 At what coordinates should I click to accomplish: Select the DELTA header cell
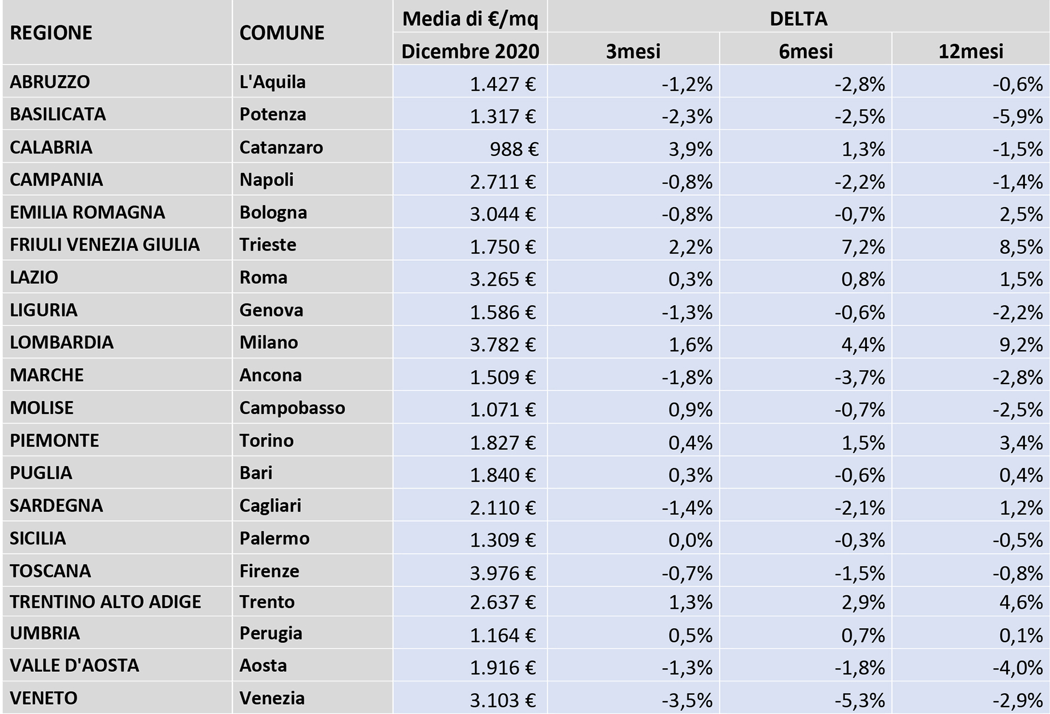pos(798,19)
